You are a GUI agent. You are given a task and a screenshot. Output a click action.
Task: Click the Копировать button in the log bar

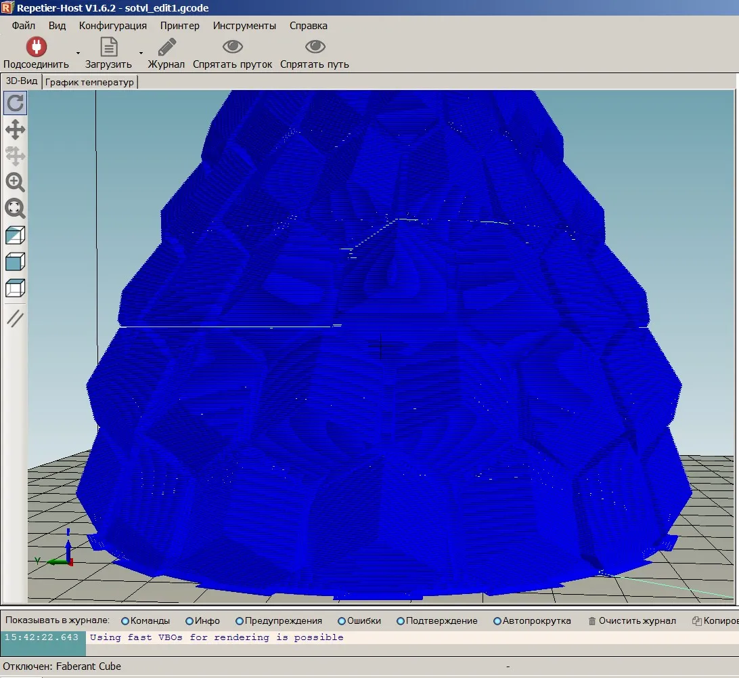point(715,621)
